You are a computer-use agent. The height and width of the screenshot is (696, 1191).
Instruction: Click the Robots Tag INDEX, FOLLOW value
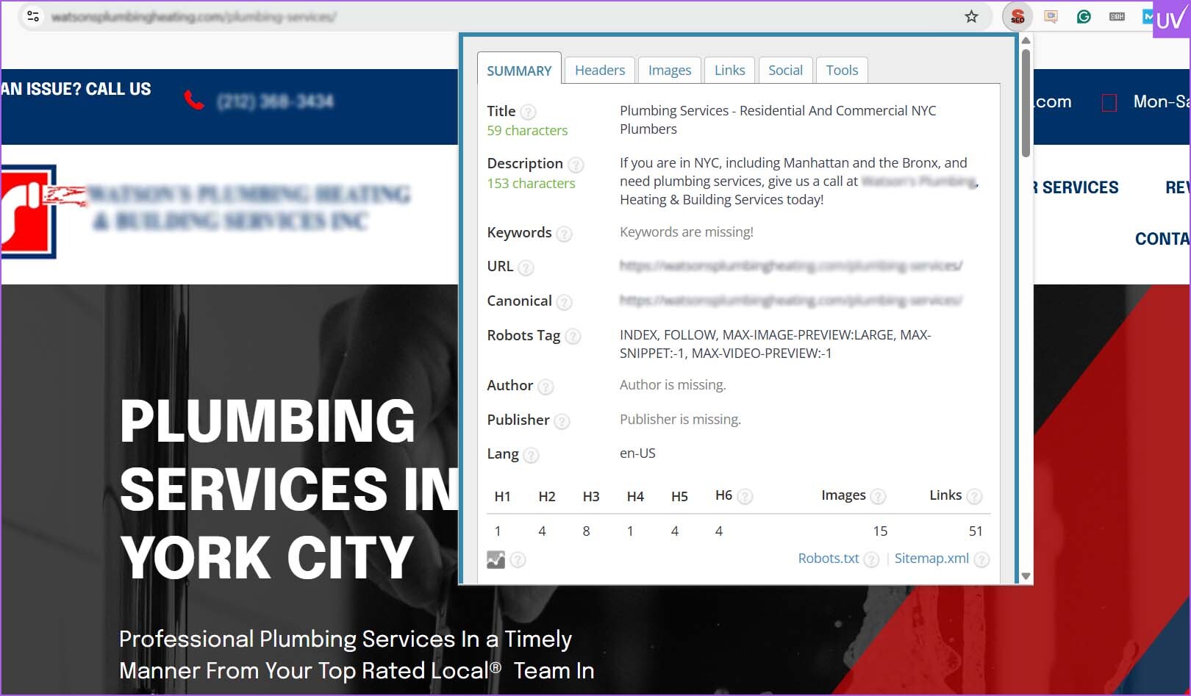coord(775,344)
